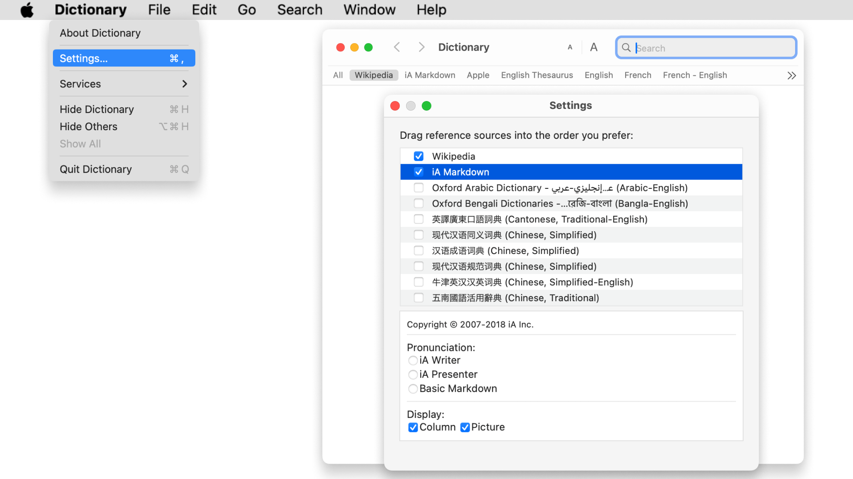Image resolution: width=853 pixels, height=479 pixels.
Task: Show more sources via double chevron
Action: point(792,76)
